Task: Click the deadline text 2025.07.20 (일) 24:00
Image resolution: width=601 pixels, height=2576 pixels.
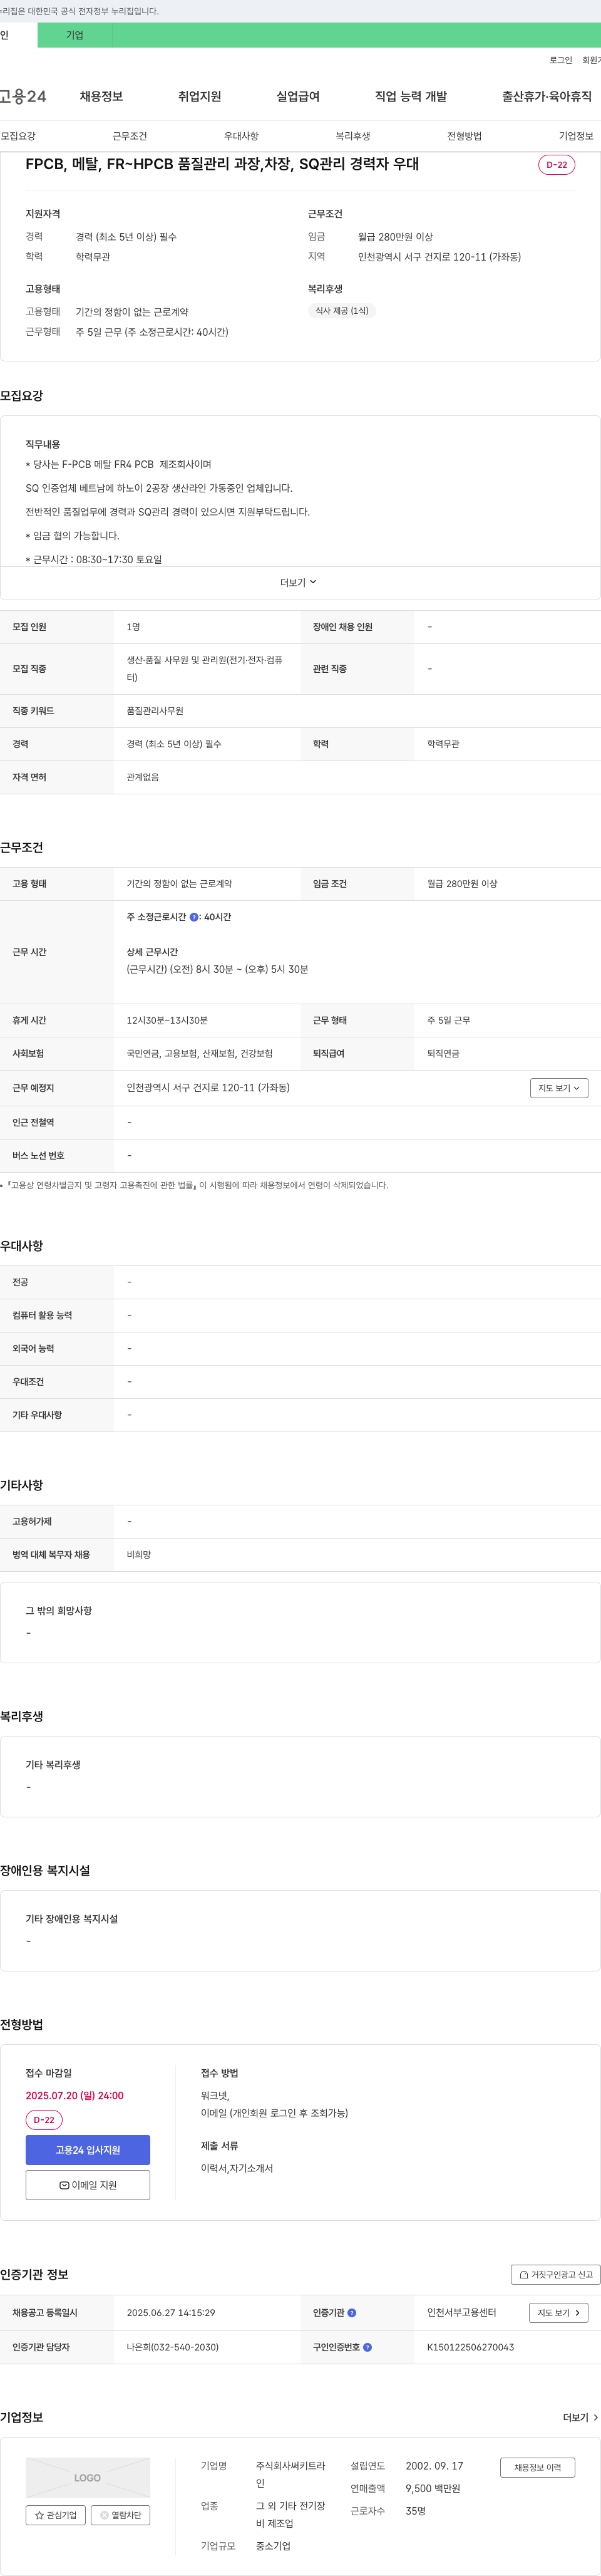Action: pos(75,2095)
